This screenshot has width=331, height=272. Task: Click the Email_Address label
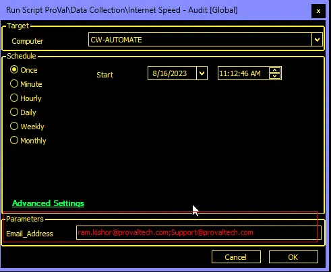tap(30, 234)
